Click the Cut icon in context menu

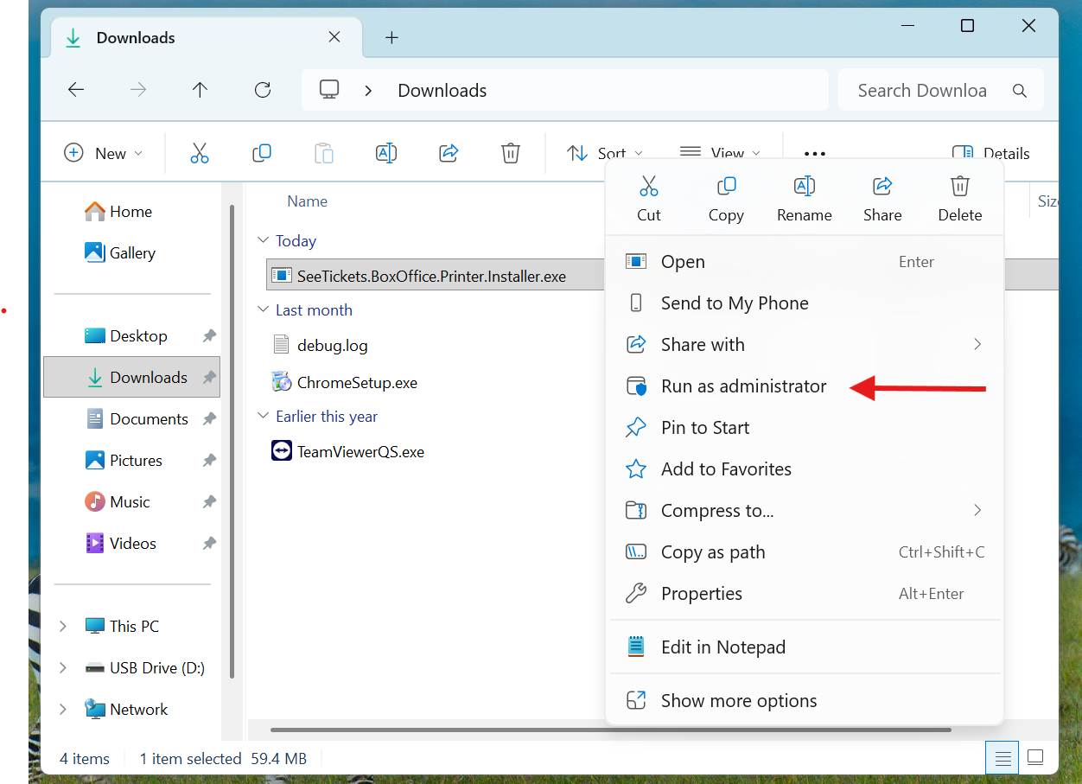(x=648, y=187)
